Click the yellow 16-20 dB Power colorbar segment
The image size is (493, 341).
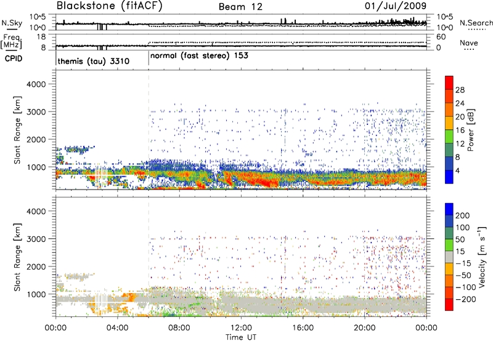449,123
